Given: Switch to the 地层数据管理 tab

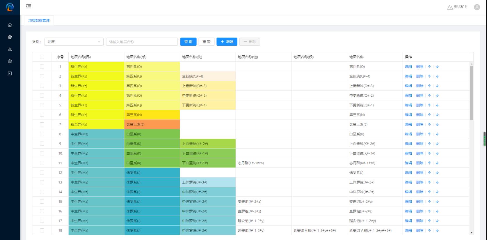Looking at the screenshot, I should 39,20.
